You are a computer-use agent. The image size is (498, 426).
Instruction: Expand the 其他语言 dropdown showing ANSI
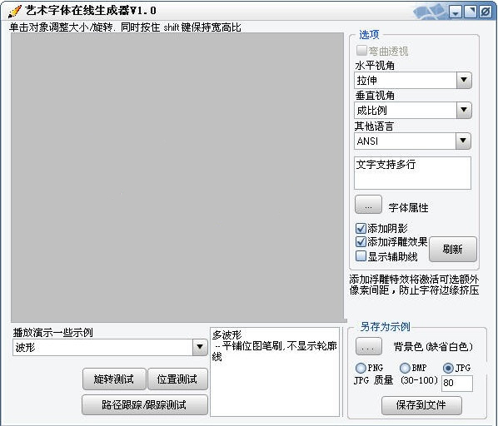412,141
